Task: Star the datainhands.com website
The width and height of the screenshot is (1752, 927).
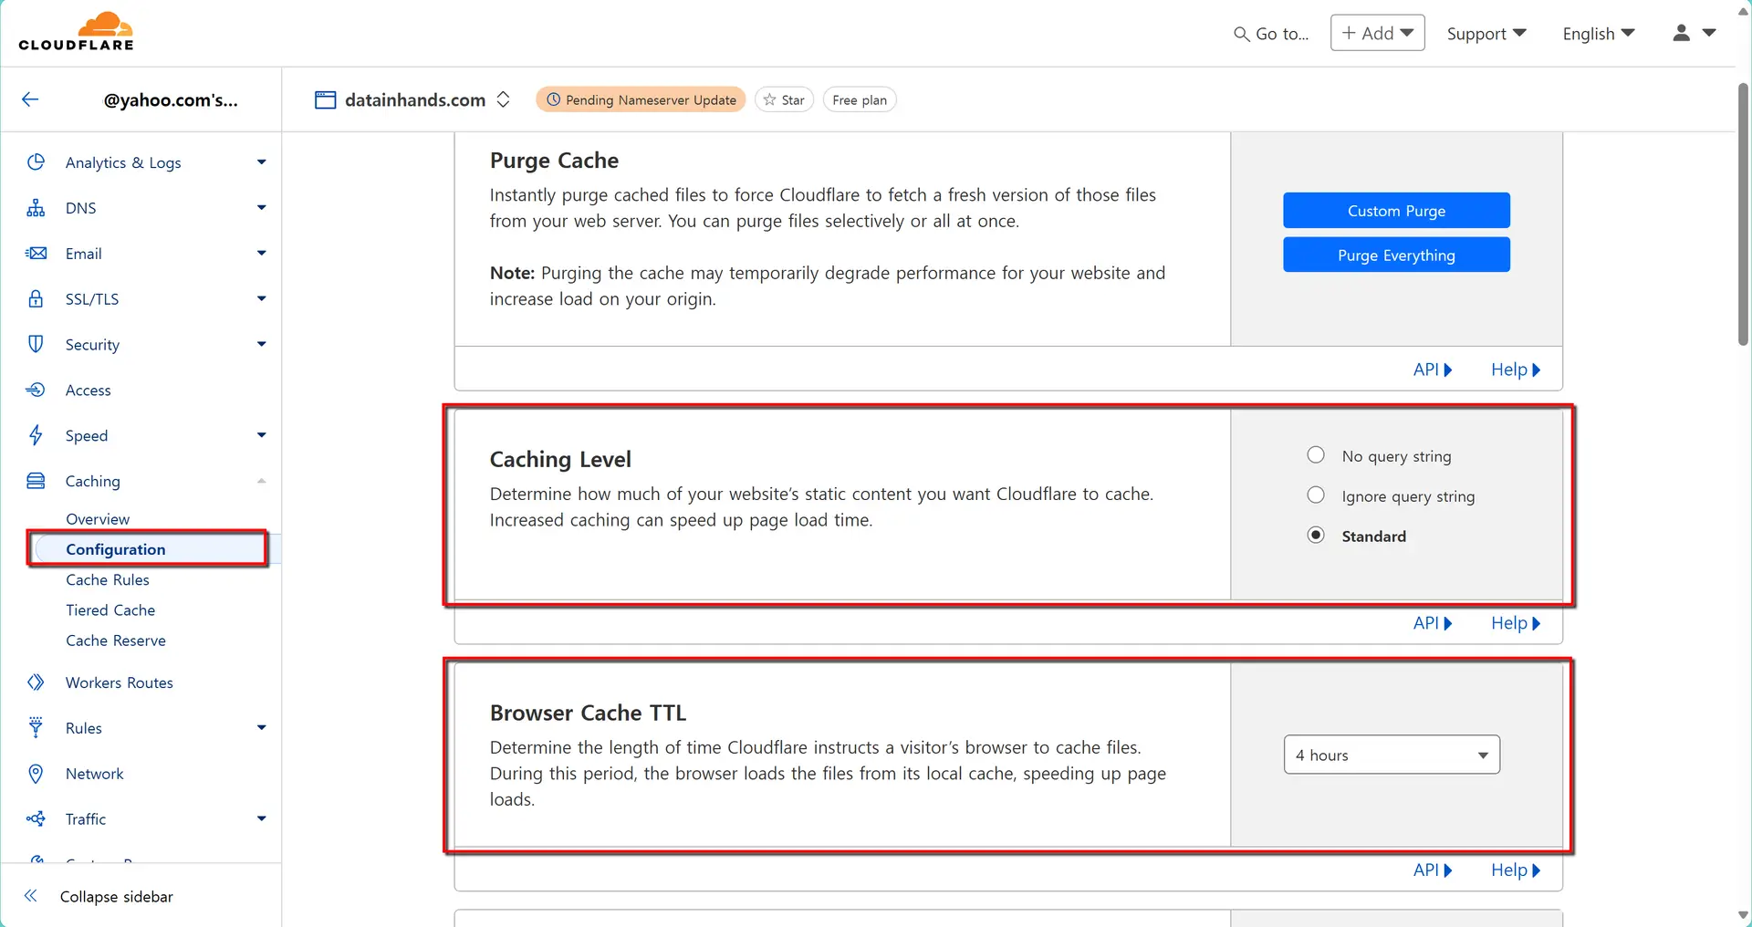Action: tap(783, 99)
